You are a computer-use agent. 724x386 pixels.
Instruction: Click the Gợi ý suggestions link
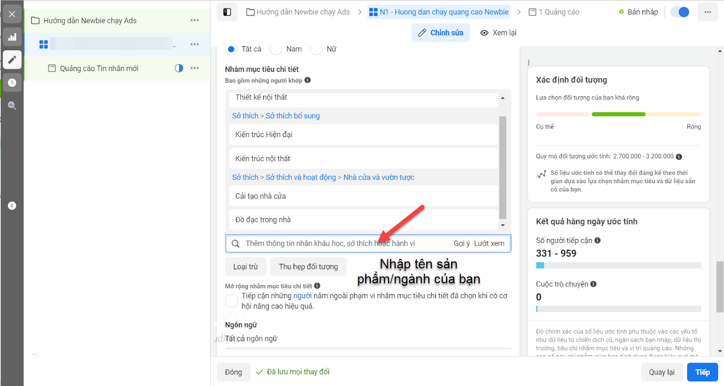[x=462, y=243]
